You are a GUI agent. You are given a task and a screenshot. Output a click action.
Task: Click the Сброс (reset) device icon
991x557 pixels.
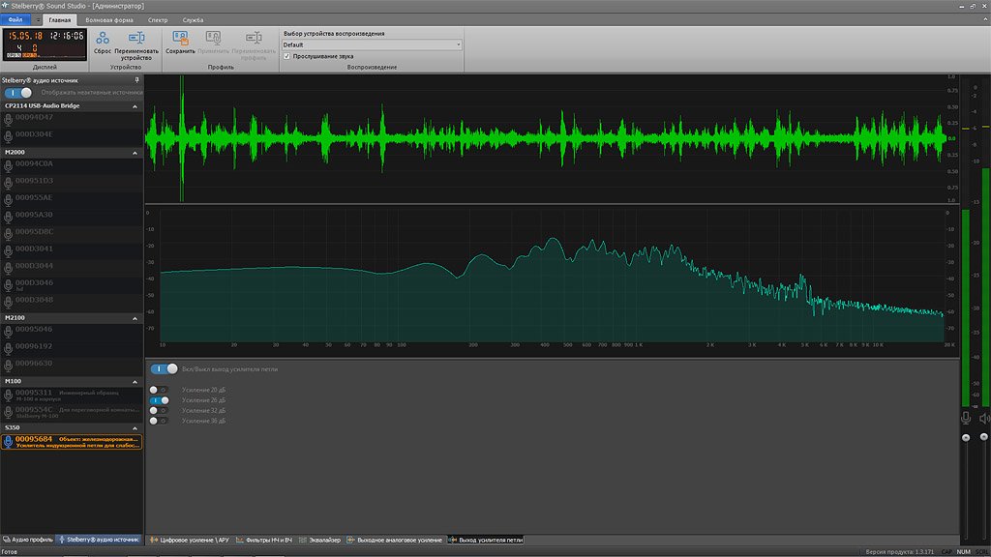[x=103, y=37]
